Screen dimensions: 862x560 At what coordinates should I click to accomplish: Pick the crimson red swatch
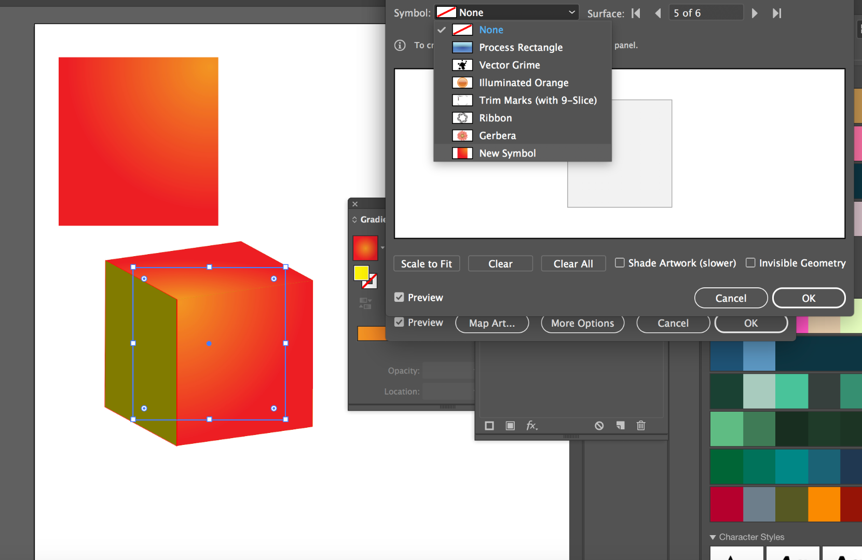(x=727, y=504)
